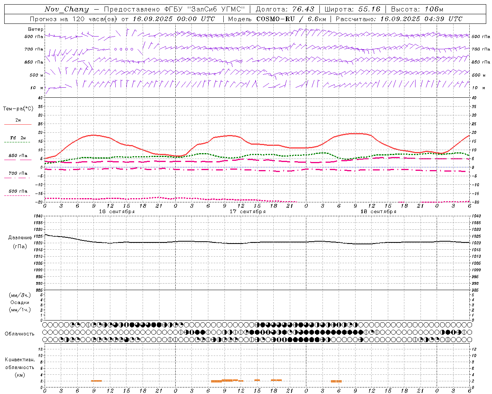Click the 700 гПа temperature legend entry
The width and height of the screenshot is (492, 394).
(x=18, y=174)
